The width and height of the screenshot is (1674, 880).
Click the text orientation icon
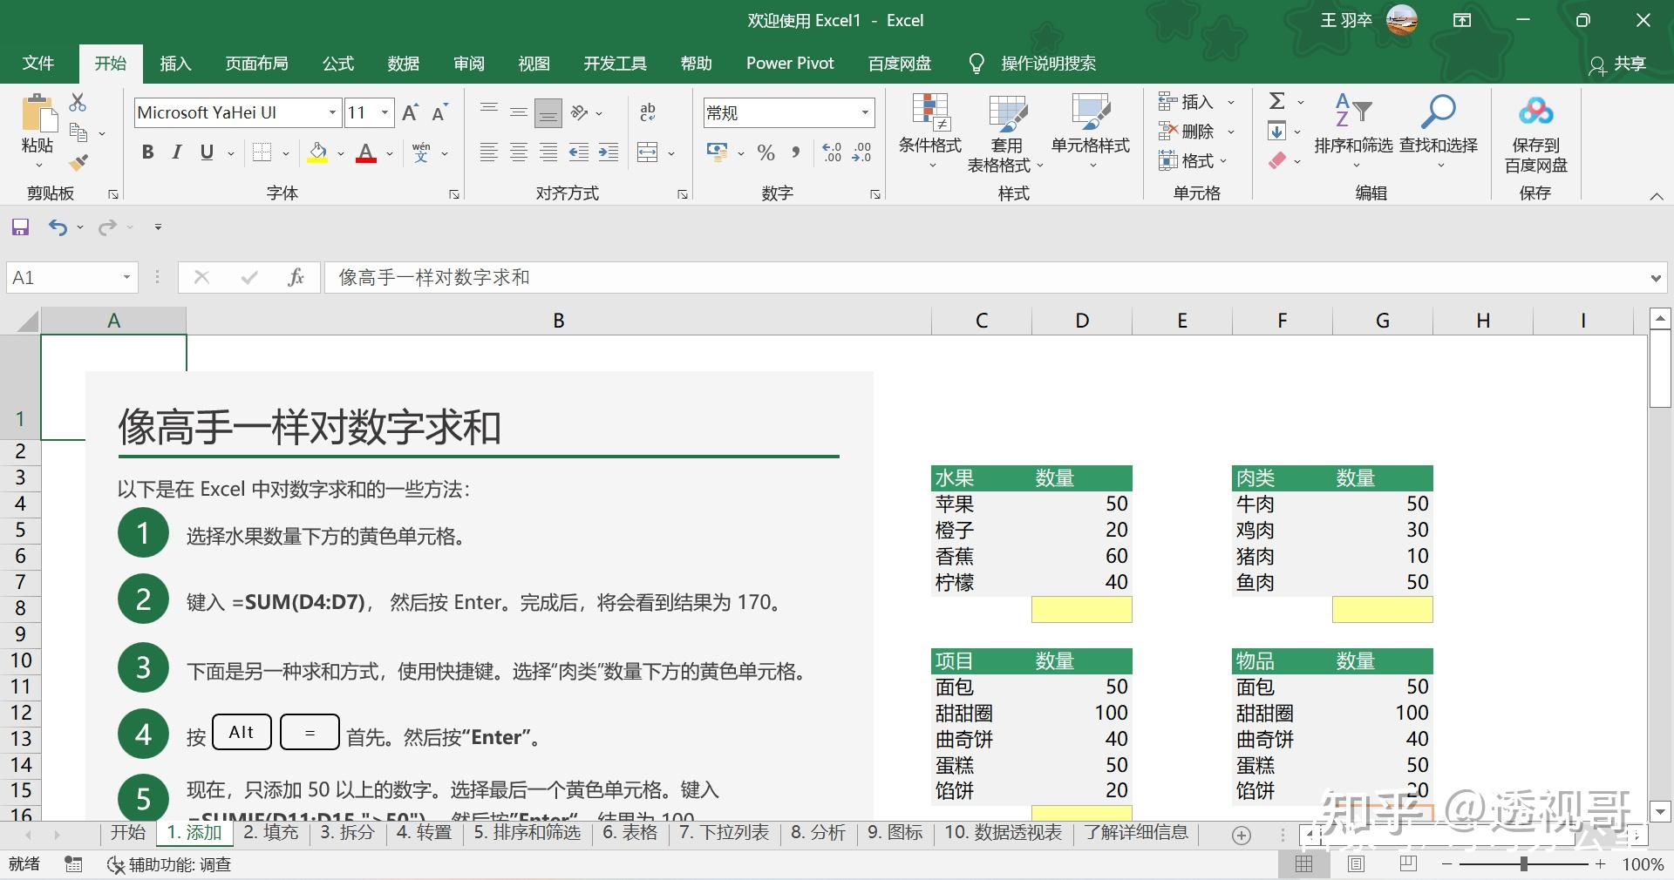point(580,112)
